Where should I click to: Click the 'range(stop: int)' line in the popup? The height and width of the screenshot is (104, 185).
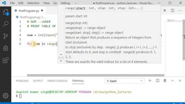click(x=76, y=23)
